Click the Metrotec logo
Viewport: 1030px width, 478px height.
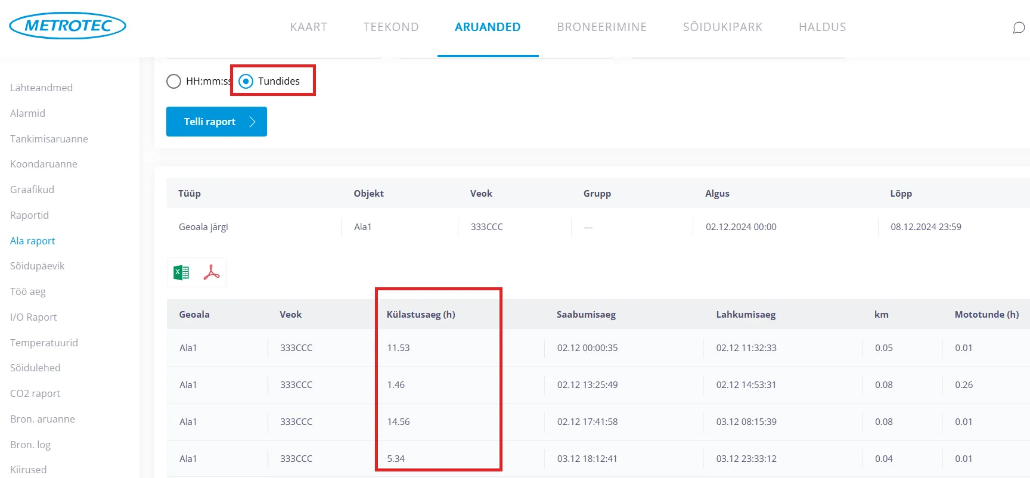click(67, 26)
